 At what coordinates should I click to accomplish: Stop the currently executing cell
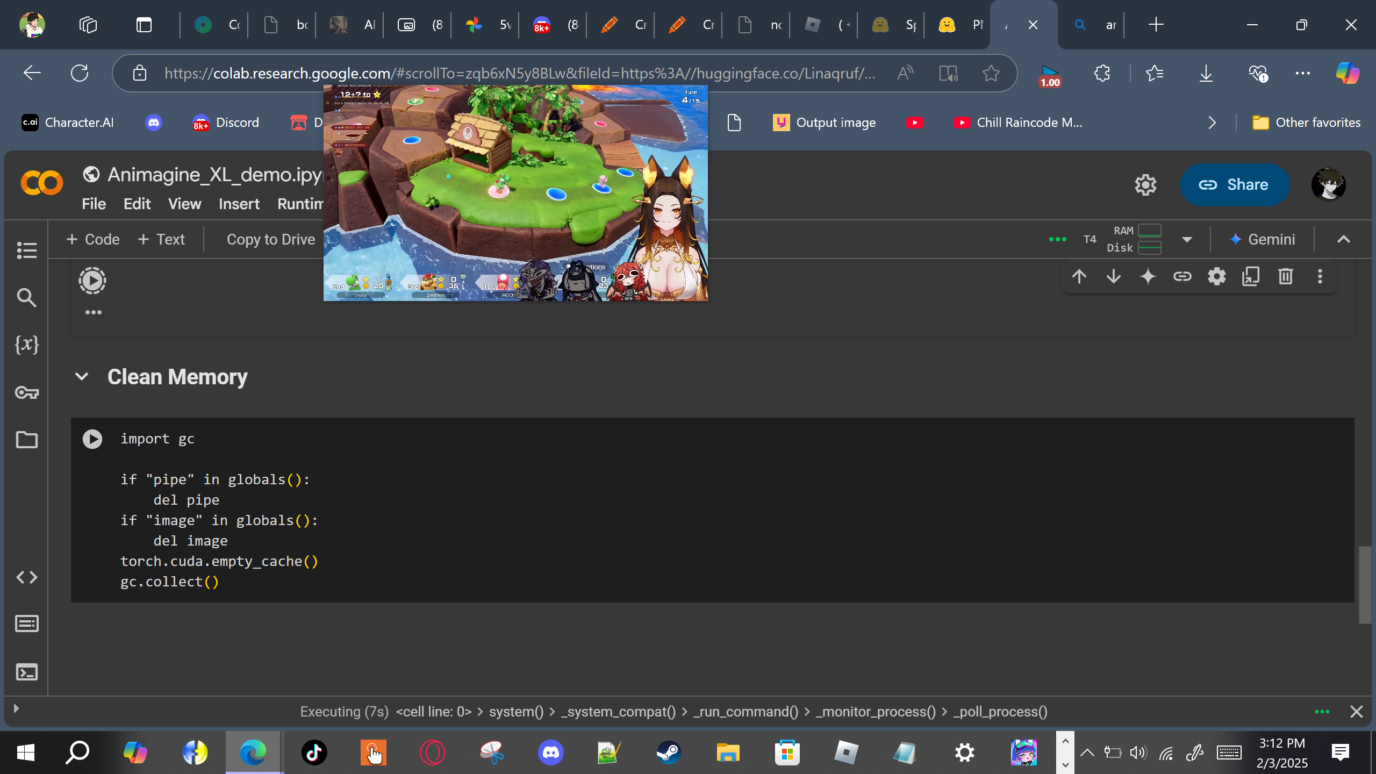[92, 281]
